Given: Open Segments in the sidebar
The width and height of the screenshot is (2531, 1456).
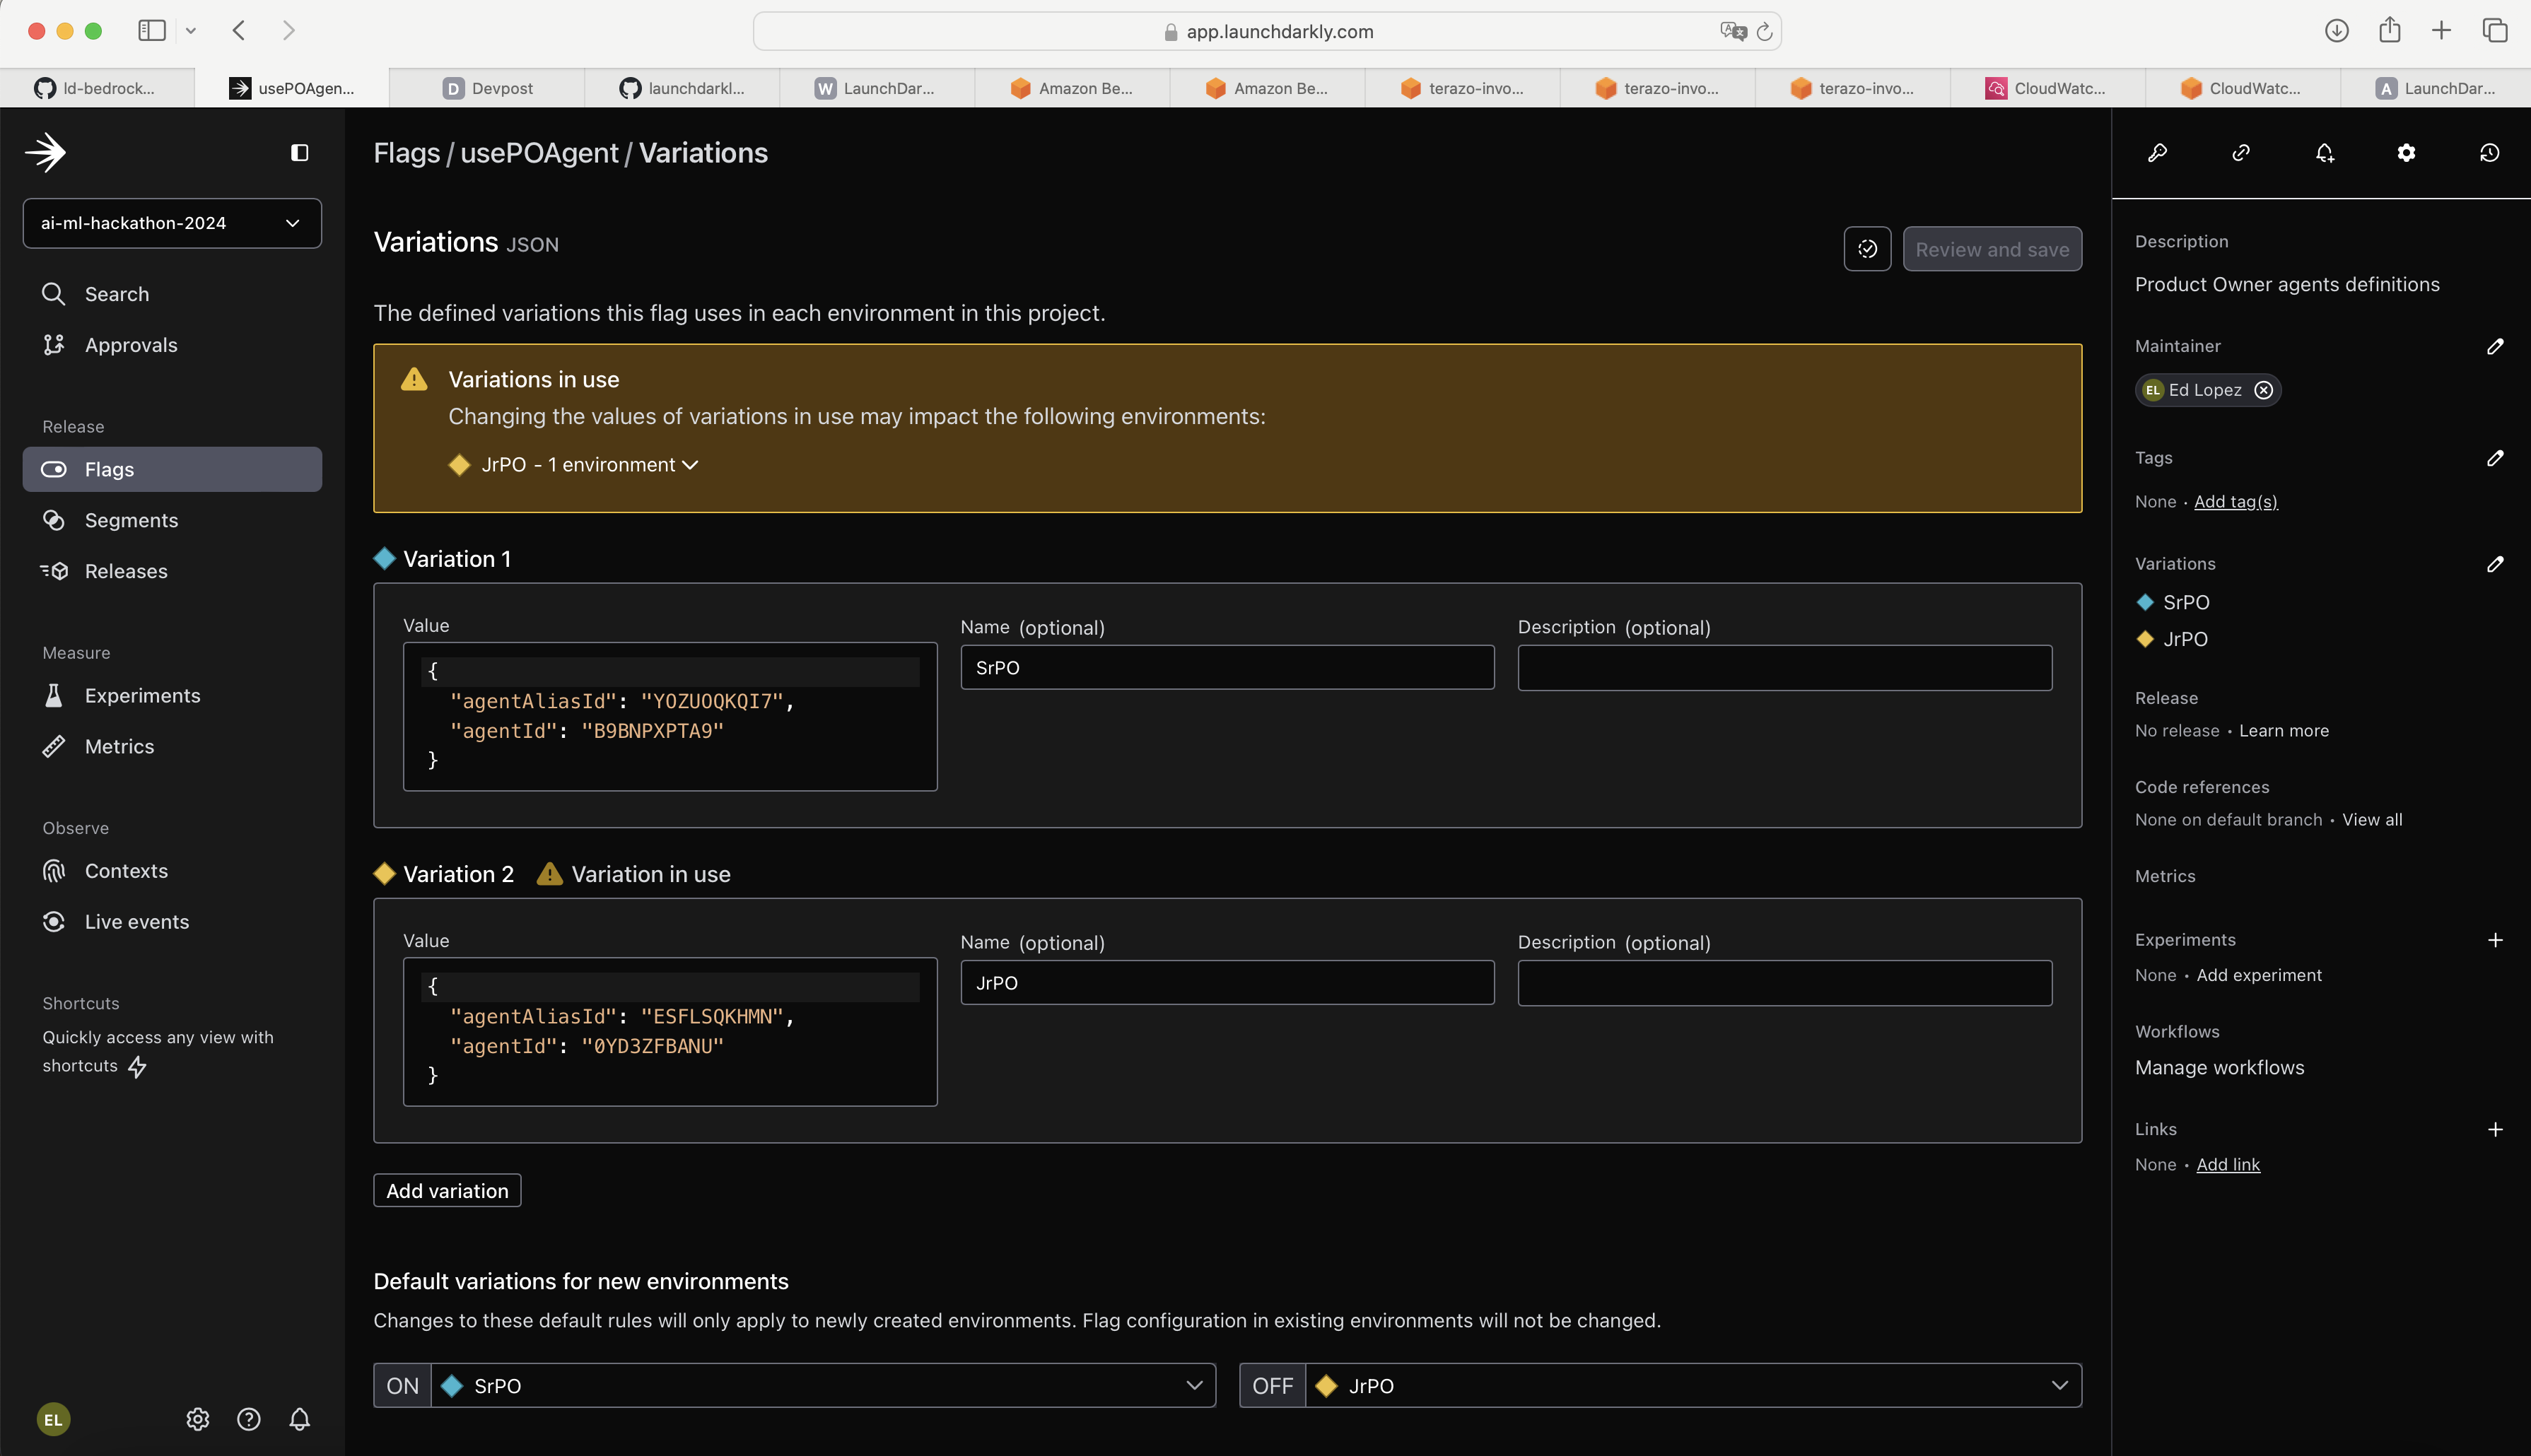Looking at the screenshot, I should tap(131, 520).
